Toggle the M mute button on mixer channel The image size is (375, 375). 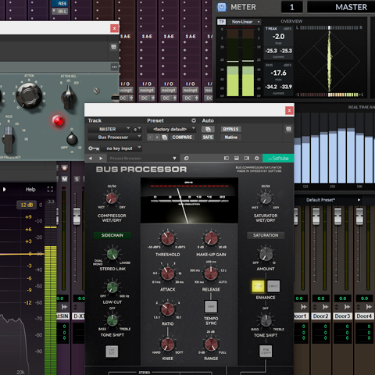[64, 179]
